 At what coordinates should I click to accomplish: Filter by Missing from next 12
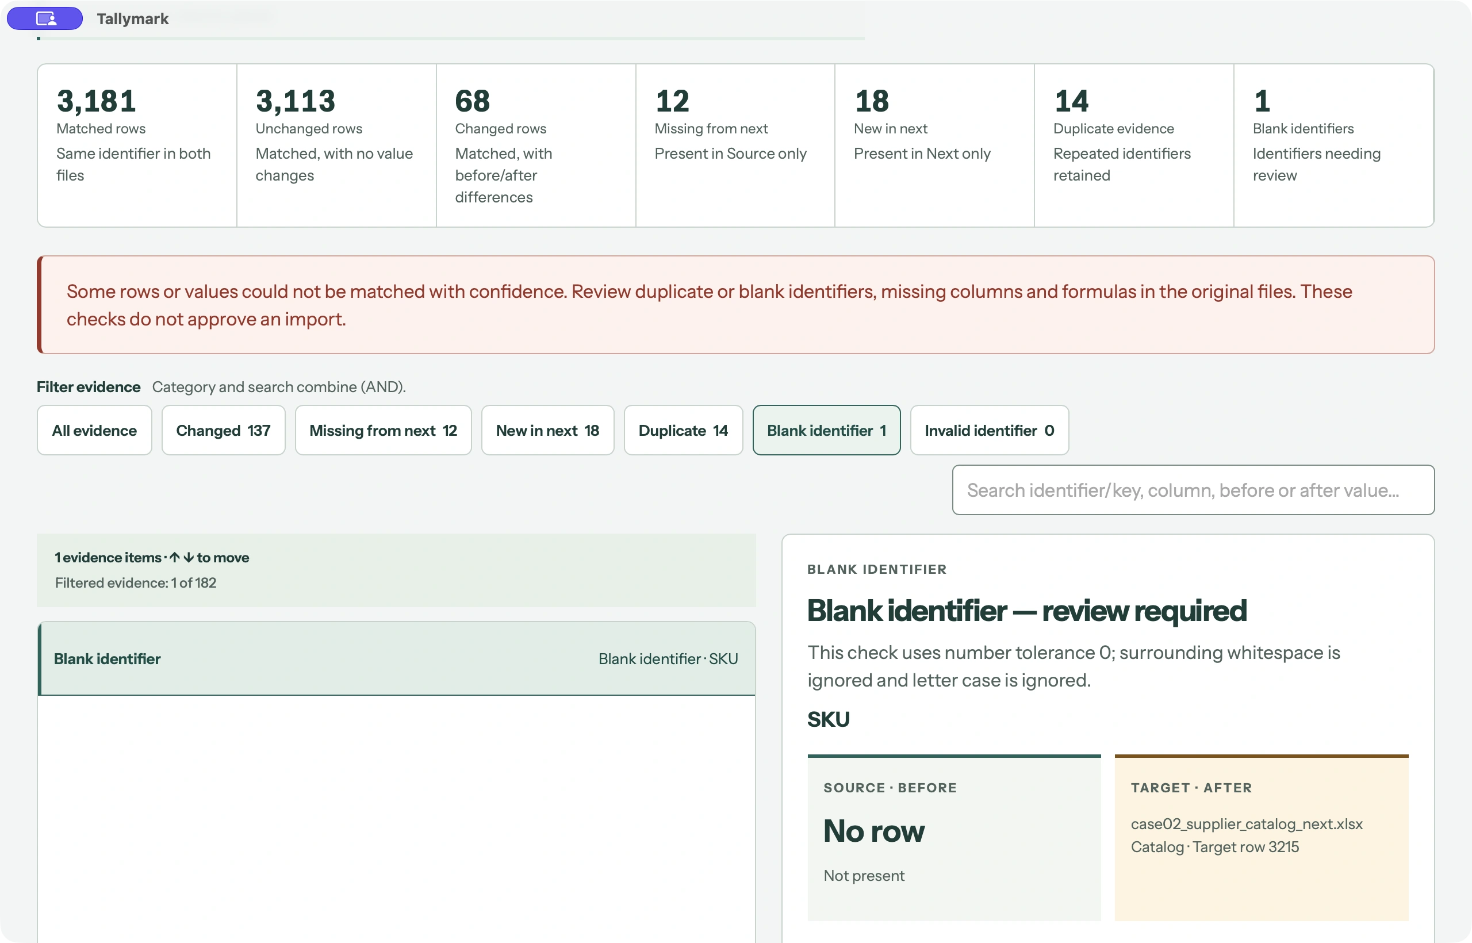coord(383,430)
